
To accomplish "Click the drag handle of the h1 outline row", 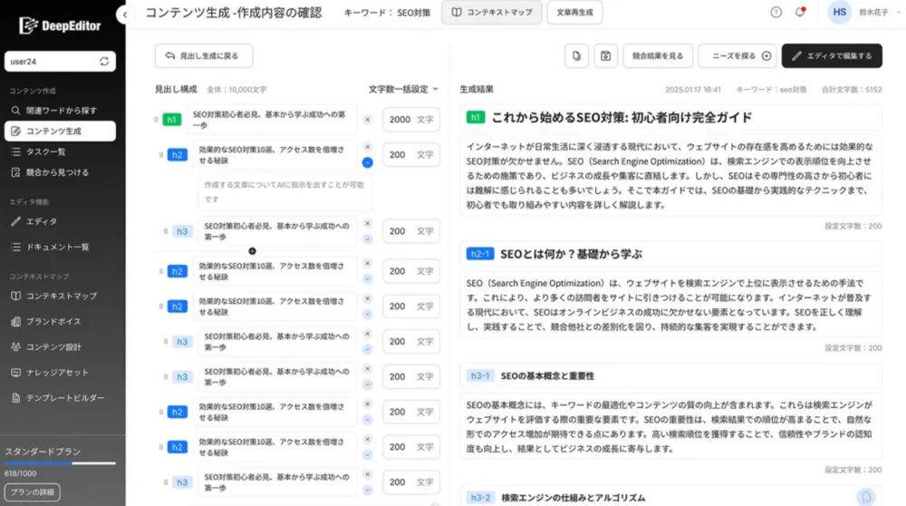I will click(156, 120).
